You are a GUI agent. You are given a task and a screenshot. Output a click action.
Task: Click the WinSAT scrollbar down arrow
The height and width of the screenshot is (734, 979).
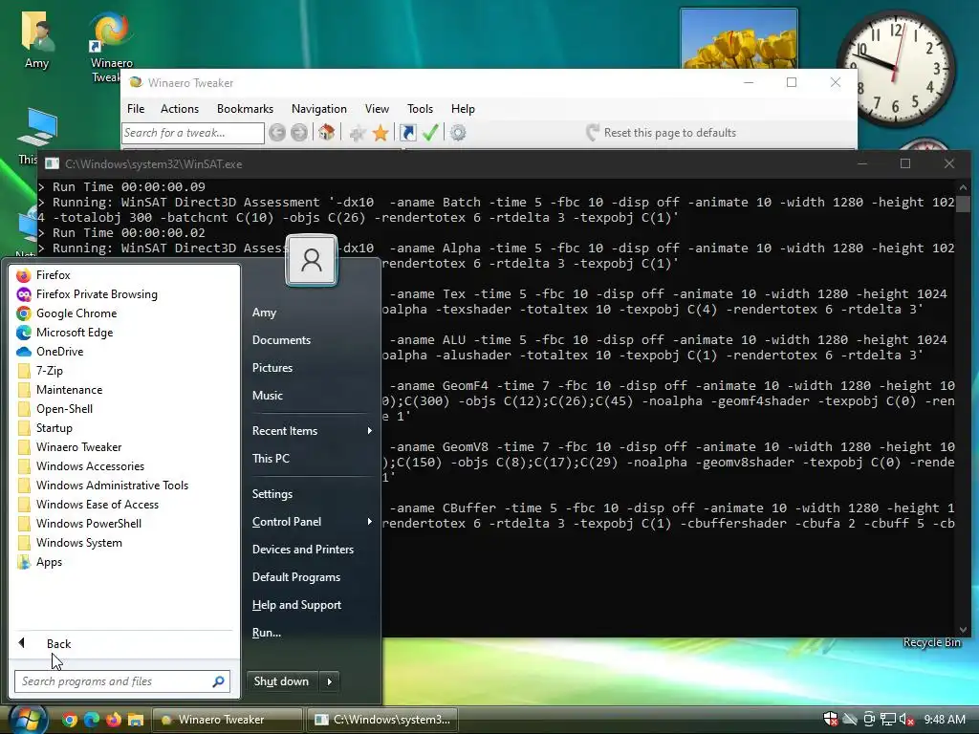coord(963,629)
